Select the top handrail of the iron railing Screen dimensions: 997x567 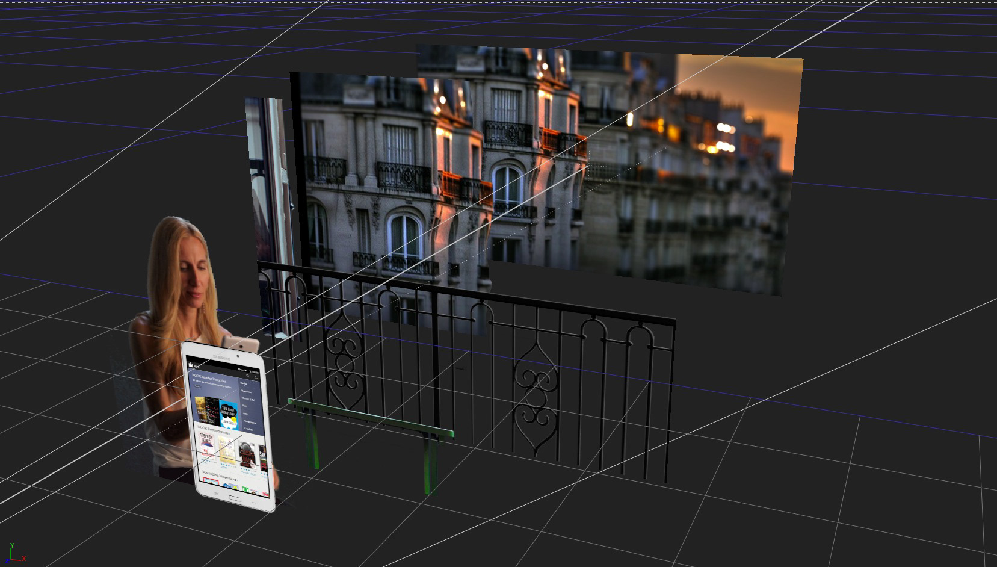(x=466, y=293)
